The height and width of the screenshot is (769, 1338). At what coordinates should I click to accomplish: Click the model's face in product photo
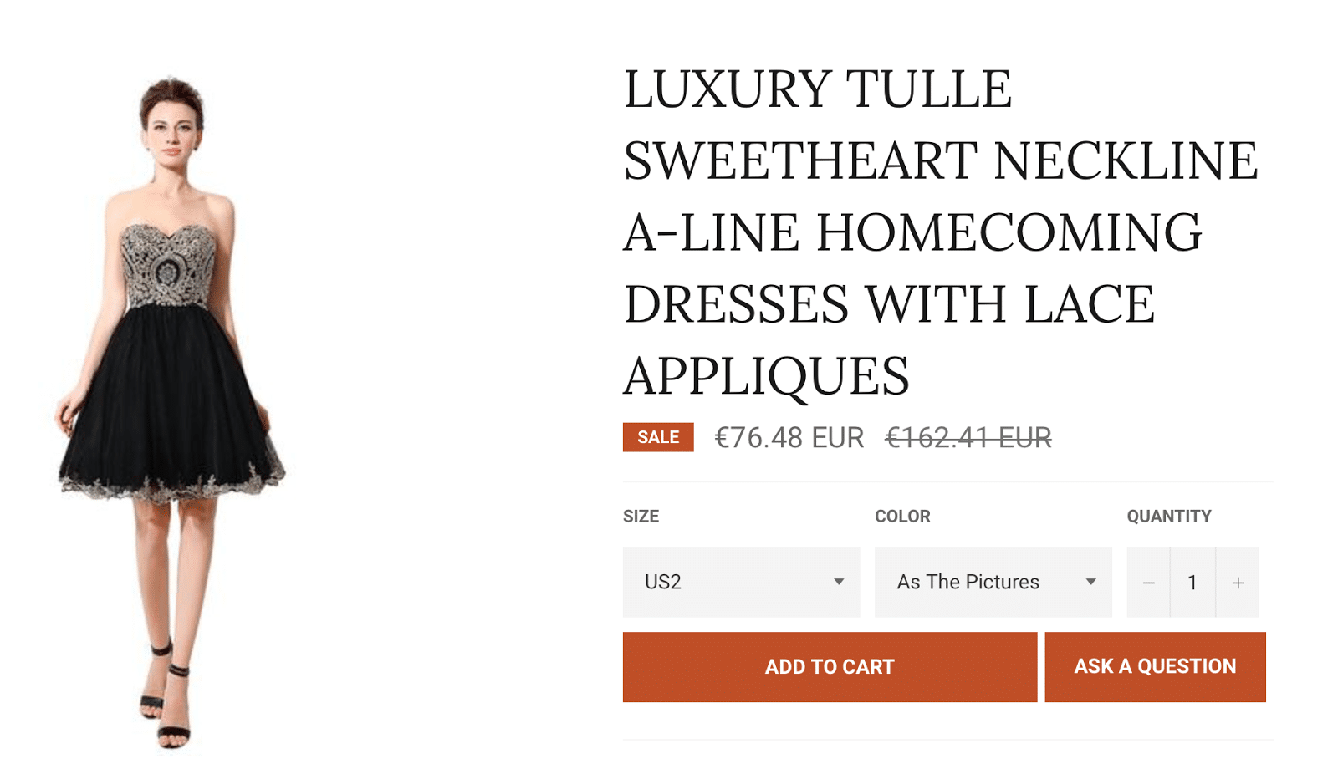[x=172, y=134]
